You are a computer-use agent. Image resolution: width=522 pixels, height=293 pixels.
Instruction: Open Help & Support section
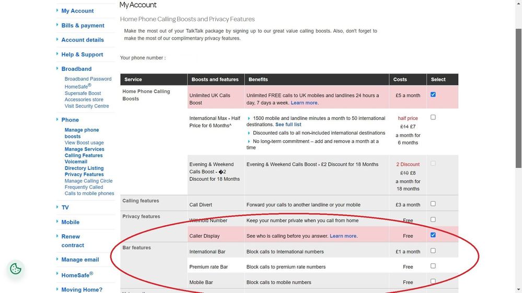(x=82, y=54)
